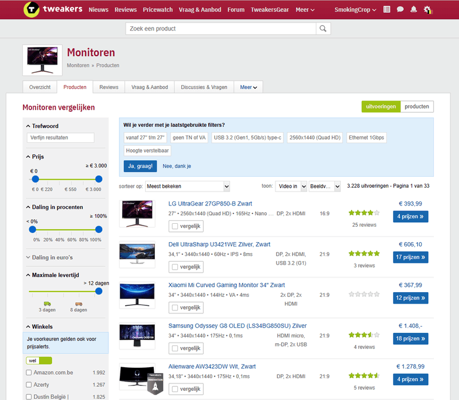Click the Xiaomi Mi Curved empty rating stars
This screenshot has height=400, width=459.
coord(364,294)
